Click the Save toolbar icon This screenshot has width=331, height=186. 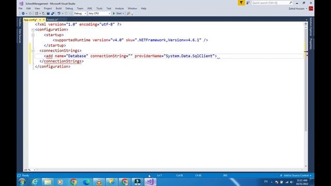[48, 13]
